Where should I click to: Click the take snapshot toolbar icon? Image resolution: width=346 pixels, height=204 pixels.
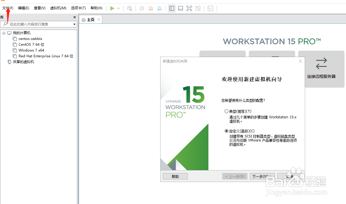click(142, 8)
